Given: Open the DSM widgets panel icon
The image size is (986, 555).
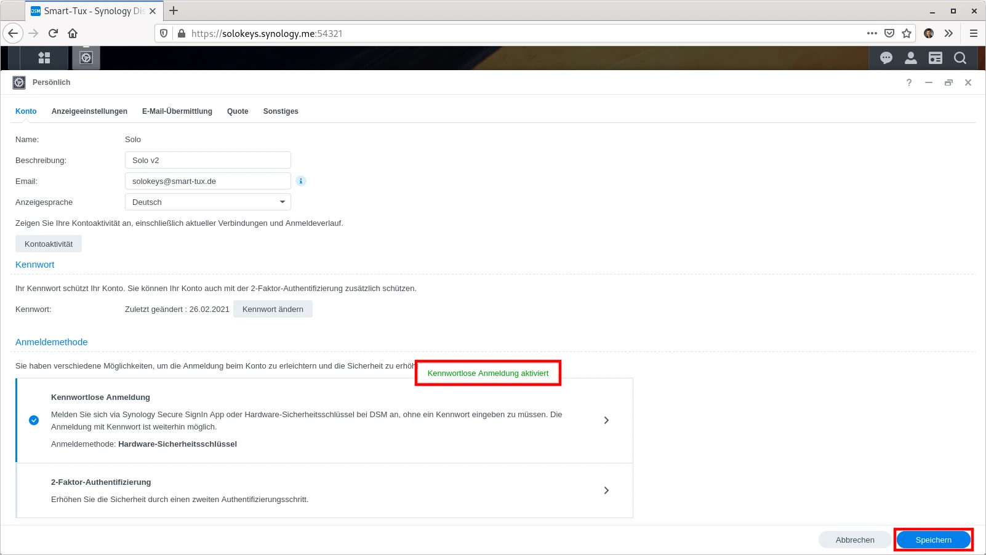Looking at the screenshot, I should click(x=936, y=58).
